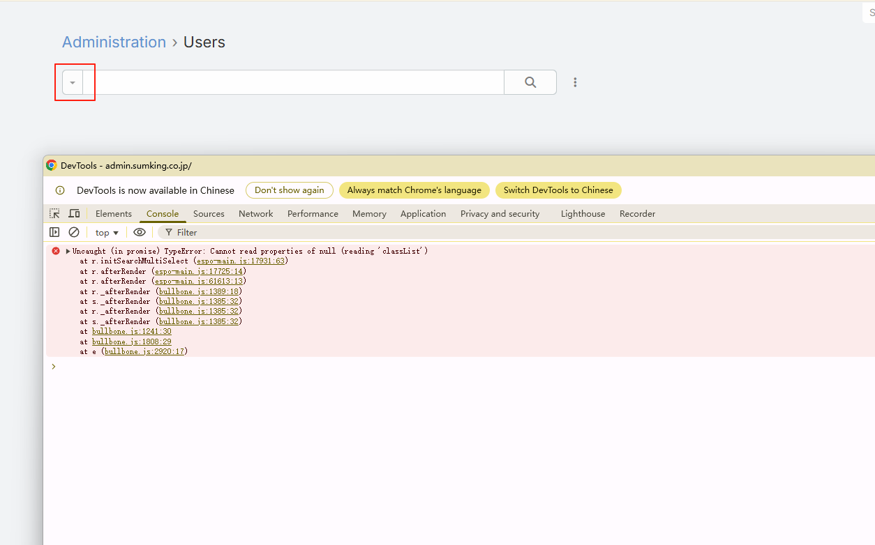The width and height of the screenshot is (875, 545).
Task: Click the Chrome icon in DevTools title
Action: [51, 165]
